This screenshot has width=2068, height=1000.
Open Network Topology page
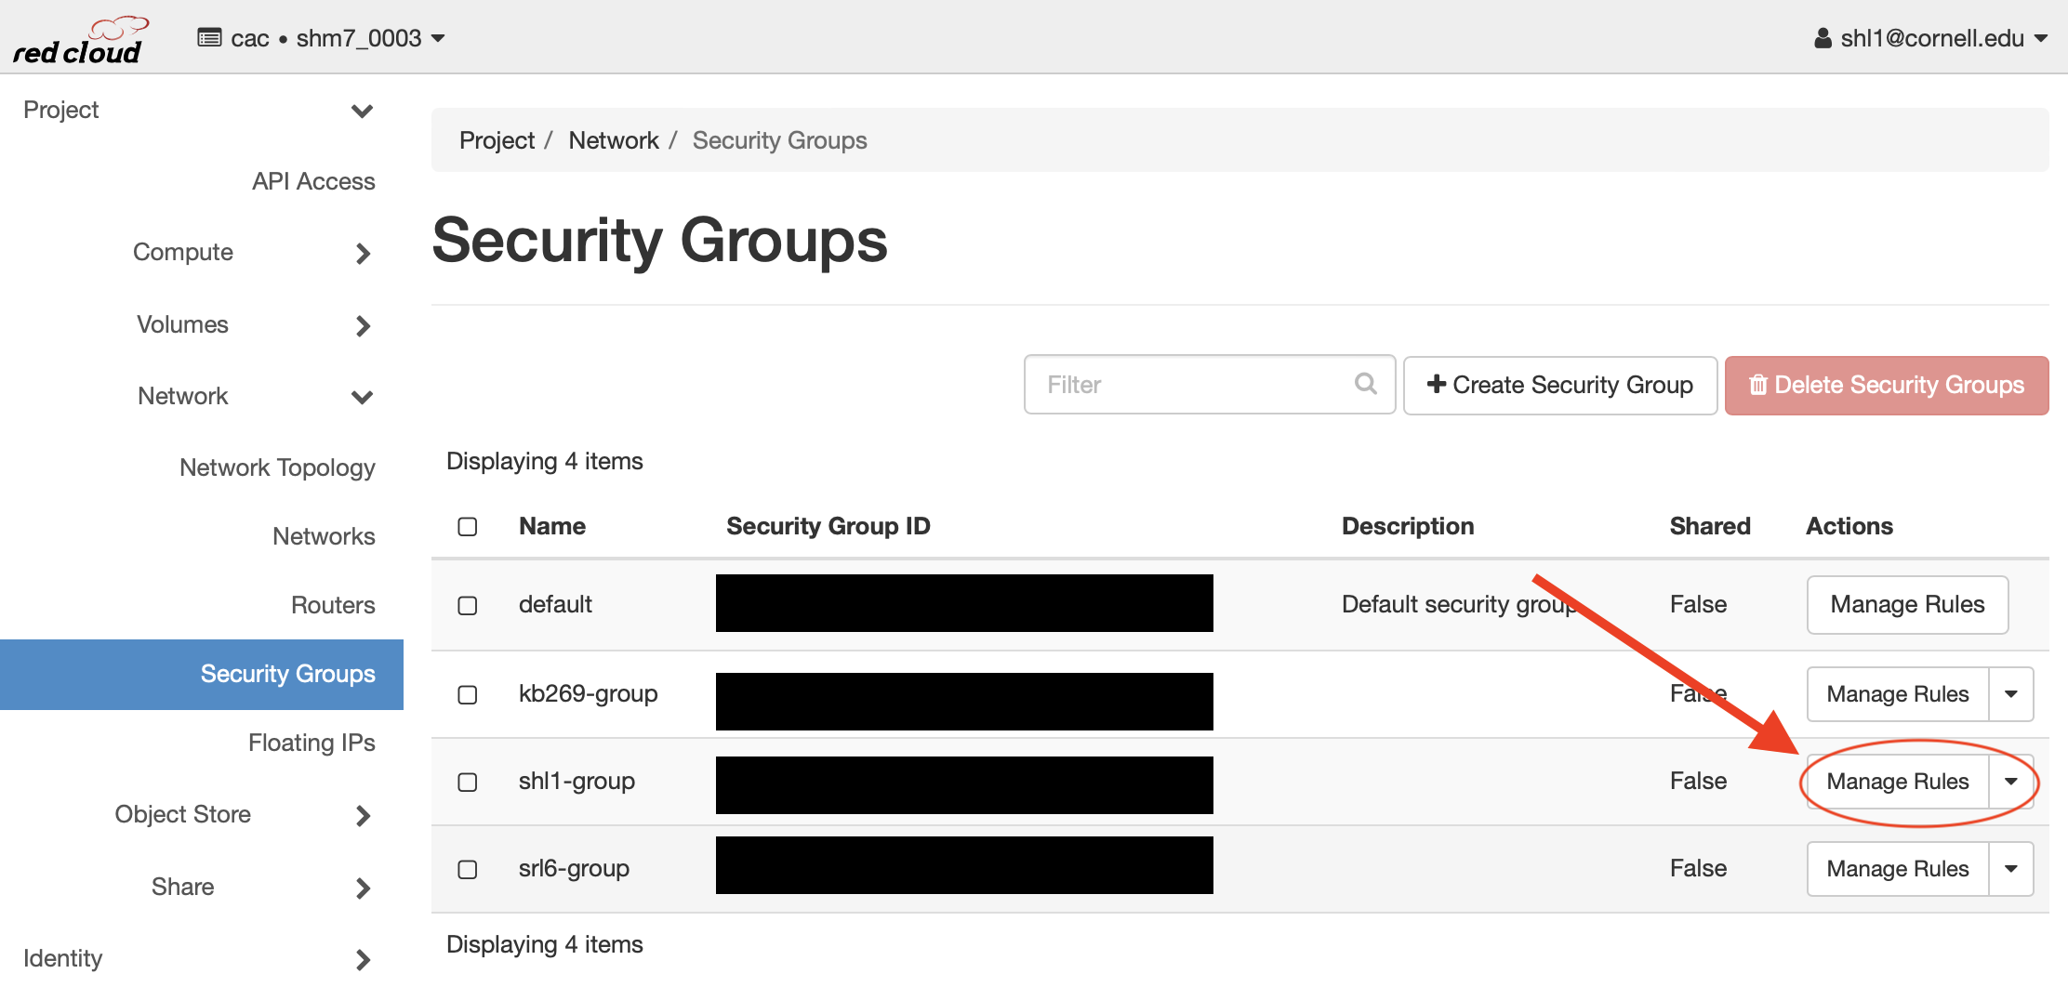point(277,467)
